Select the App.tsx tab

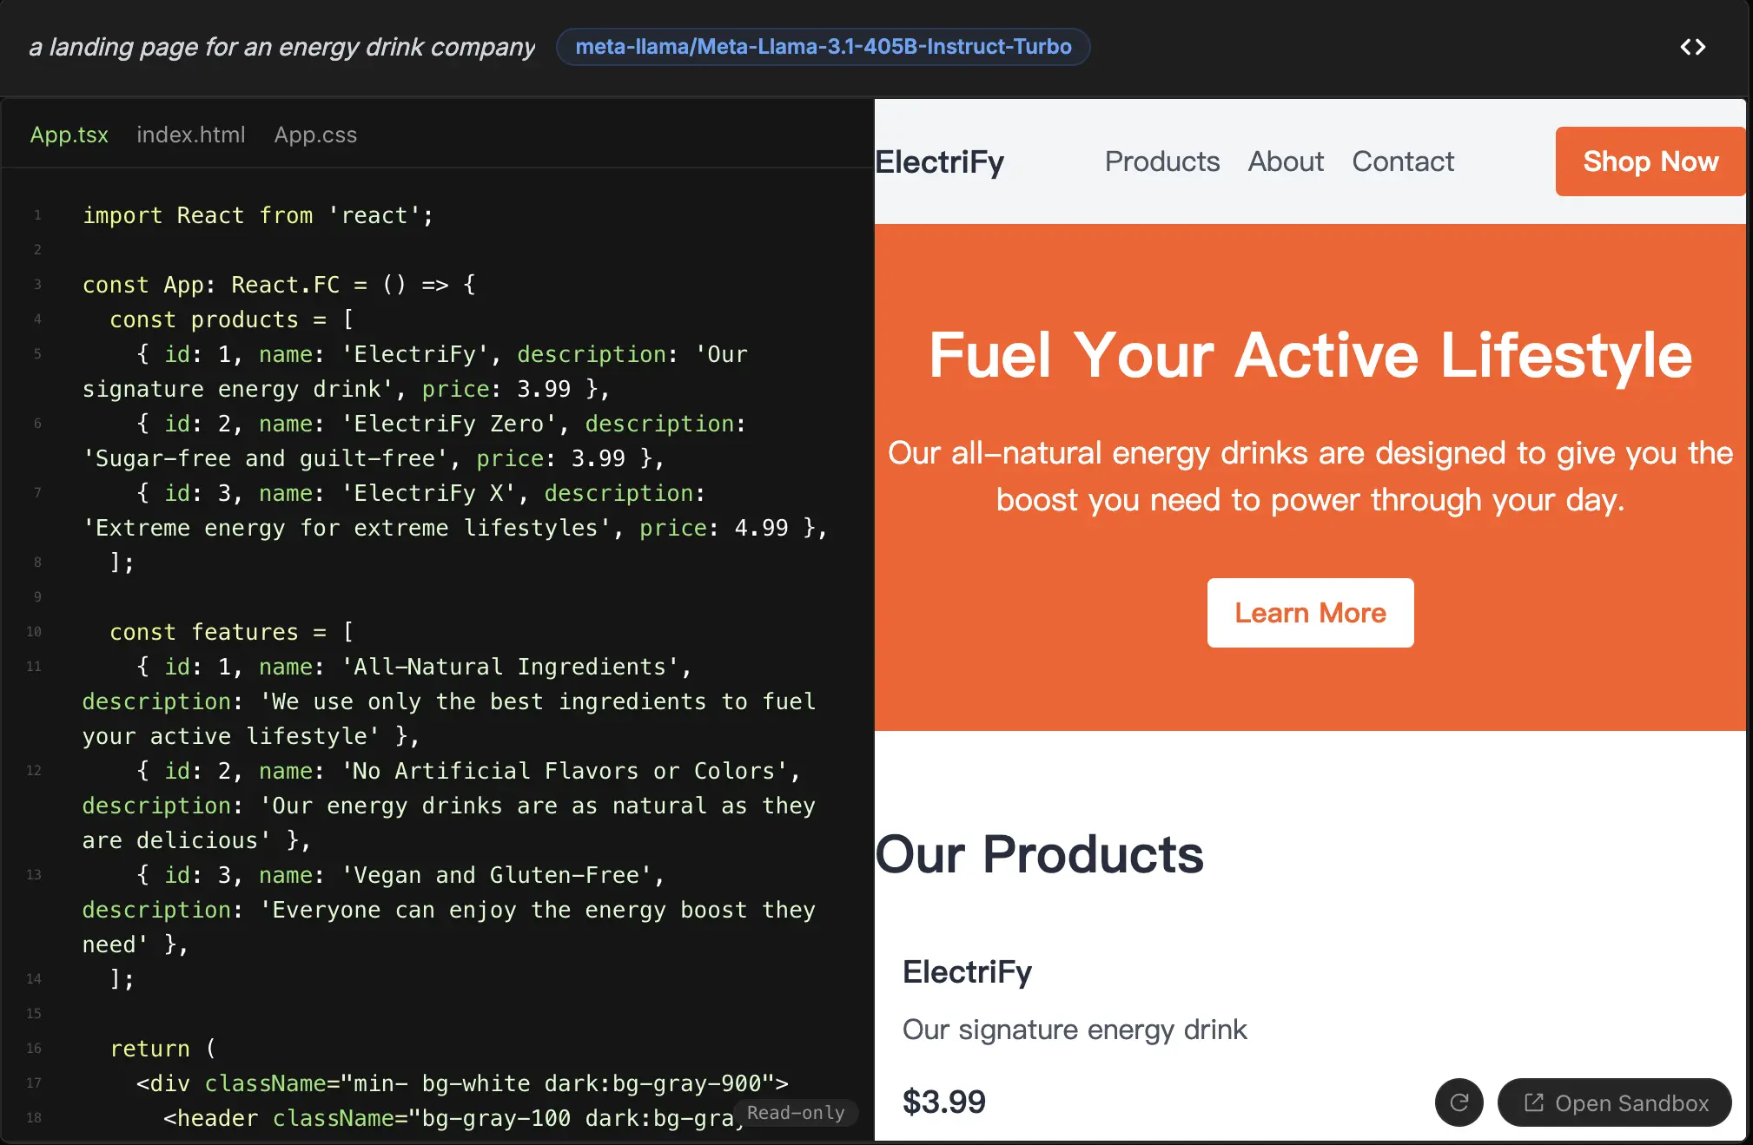69,135
